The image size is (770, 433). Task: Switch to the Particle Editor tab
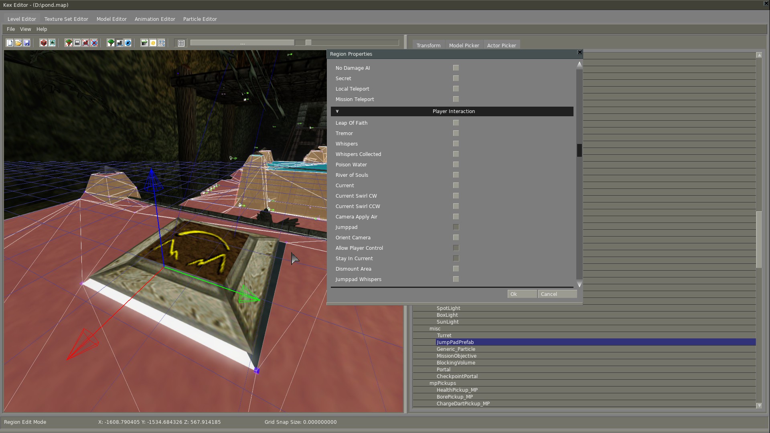pos(200,19)
